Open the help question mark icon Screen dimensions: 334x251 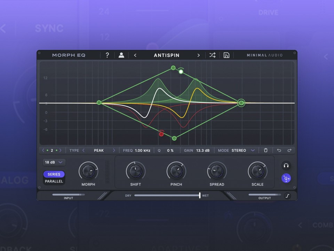[x=108, y=55]
